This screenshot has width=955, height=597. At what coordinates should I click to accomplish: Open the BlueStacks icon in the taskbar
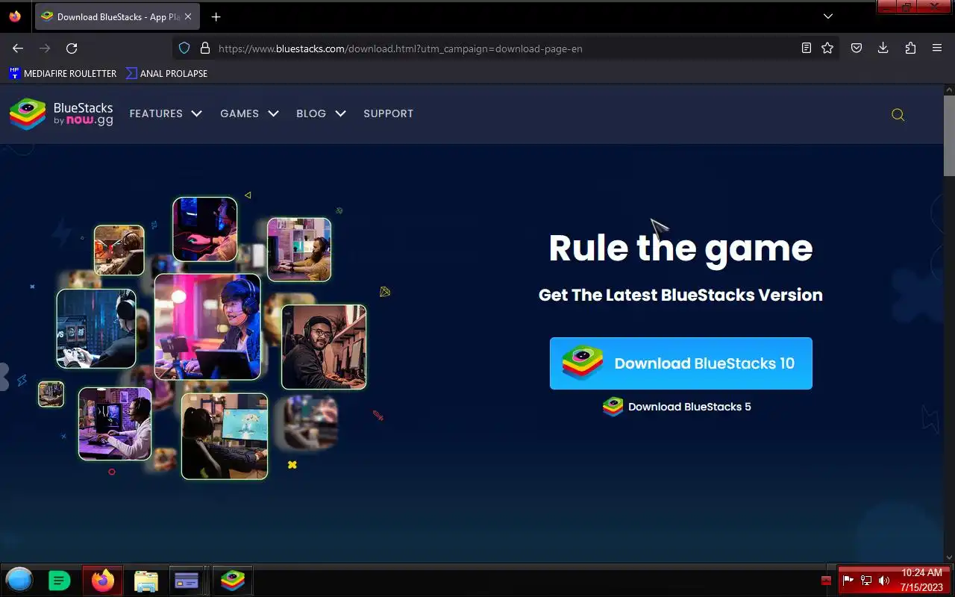tap(233, 580)
